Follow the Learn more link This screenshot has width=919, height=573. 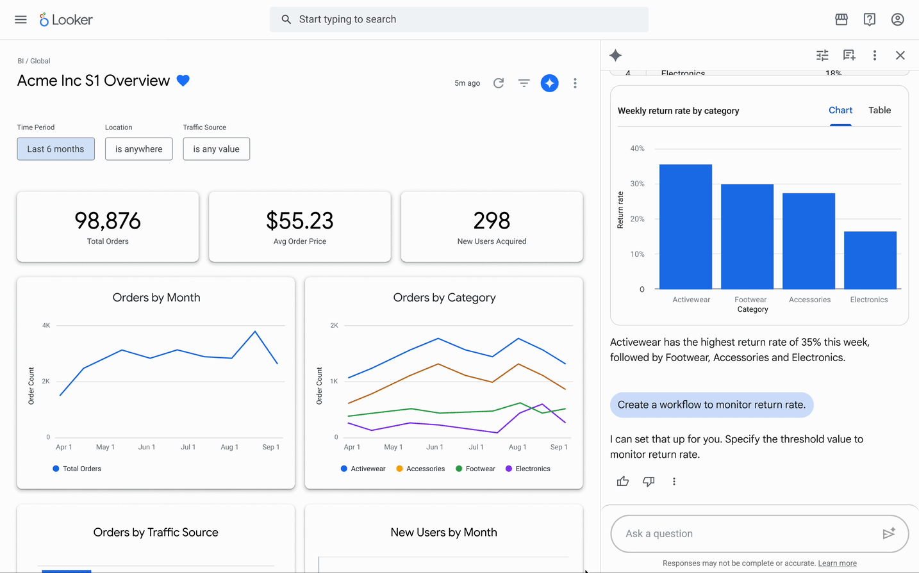838,563
